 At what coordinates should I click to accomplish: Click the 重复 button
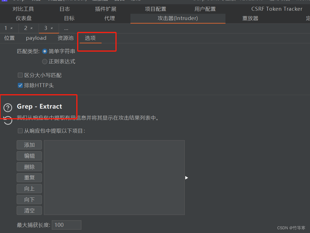(x=29, y=177)
